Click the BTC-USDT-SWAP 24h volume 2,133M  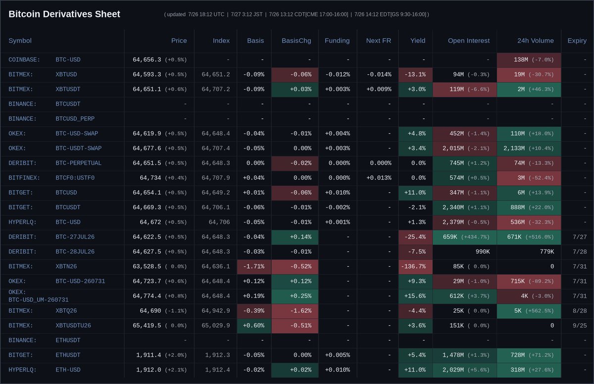(x=514, y=148)
